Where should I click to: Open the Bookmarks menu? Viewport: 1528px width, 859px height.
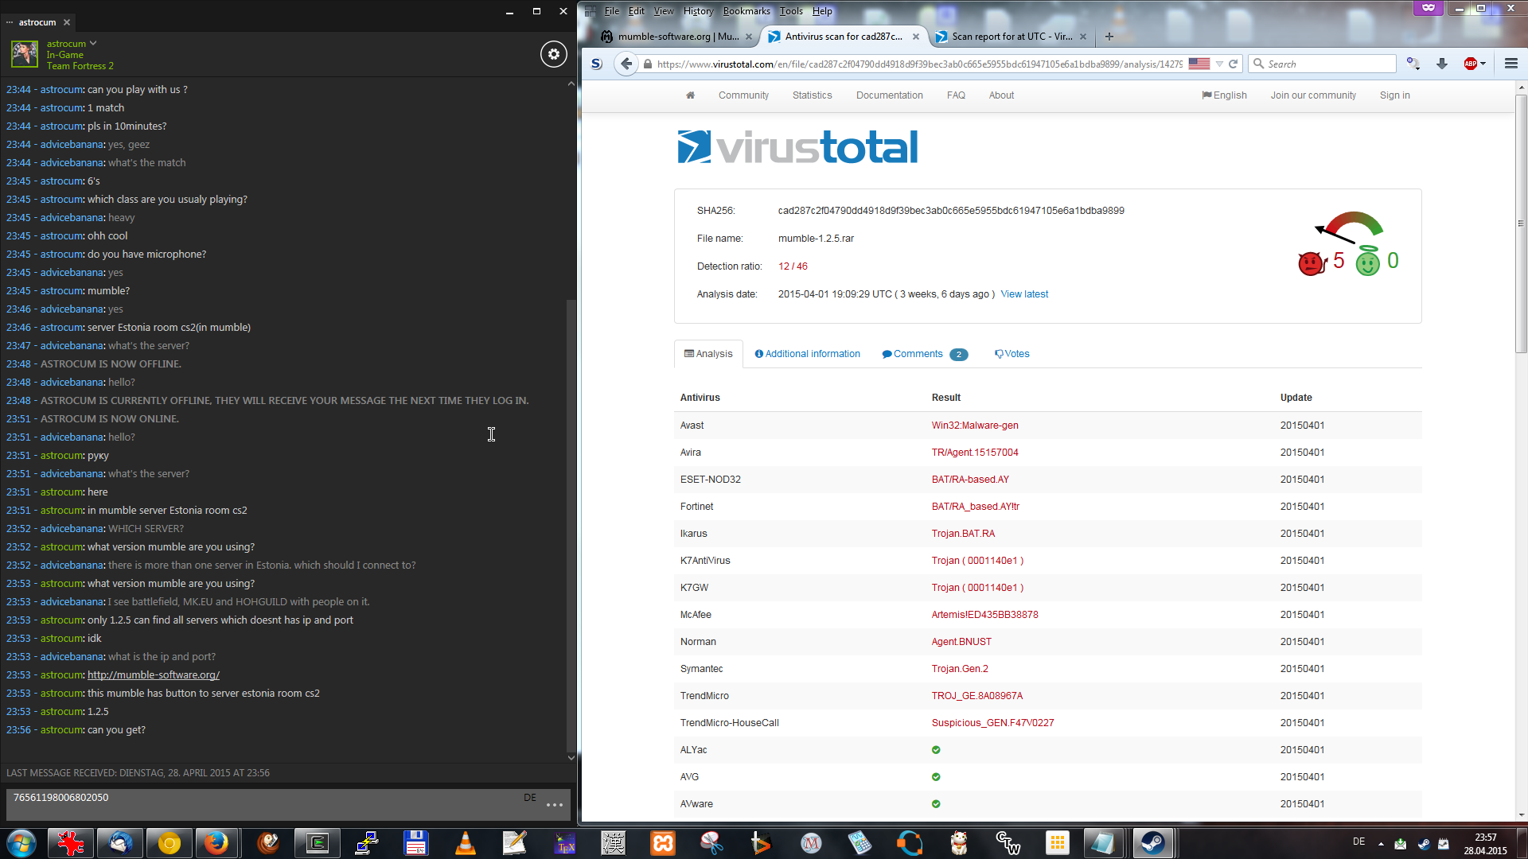point(746,11)
